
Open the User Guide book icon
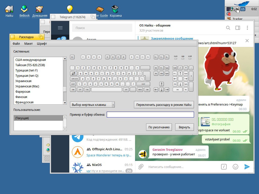100,9
